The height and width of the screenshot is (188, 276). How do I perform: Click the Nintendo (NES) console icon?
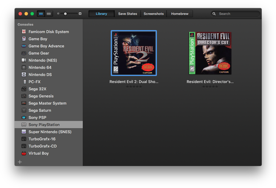pyautogui.click(x=24, y=60)
